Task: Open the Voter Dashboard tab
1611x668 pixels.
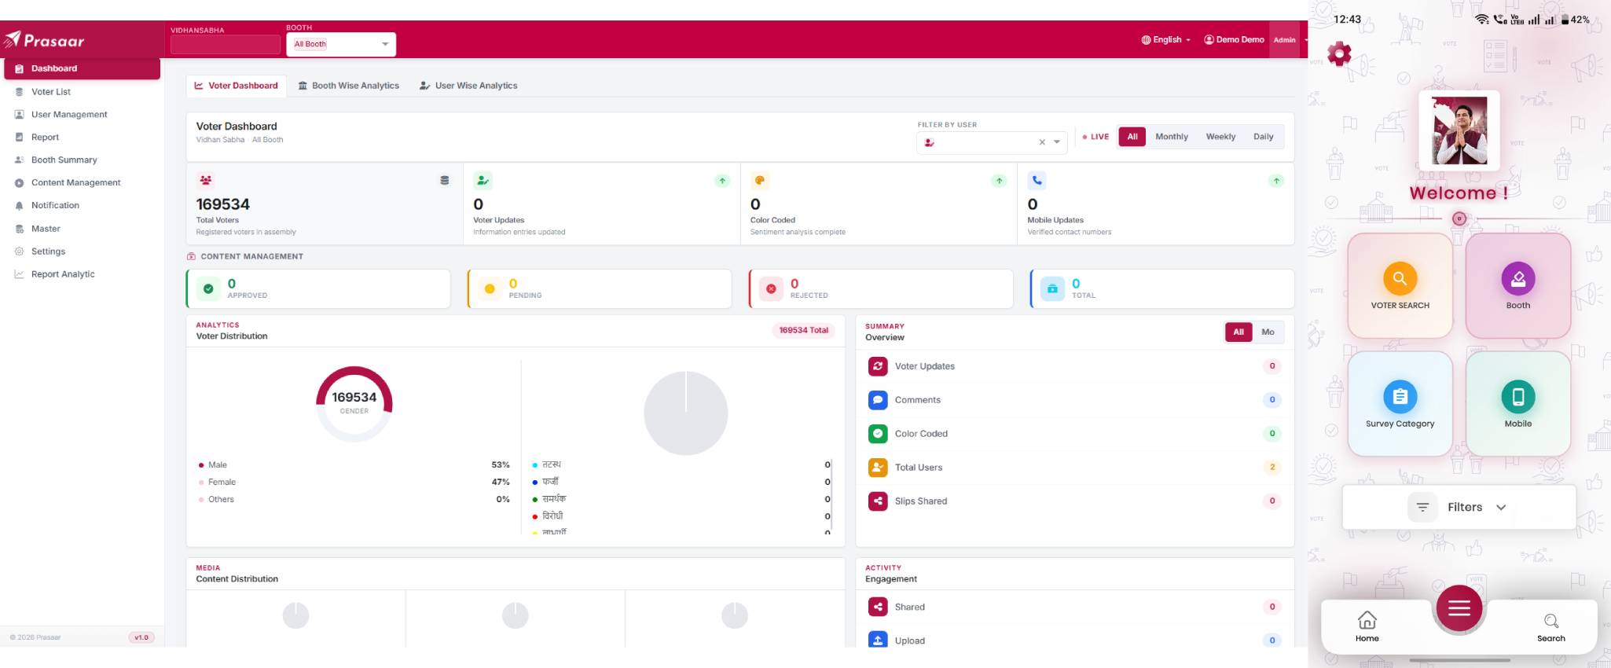Action: 236,86
